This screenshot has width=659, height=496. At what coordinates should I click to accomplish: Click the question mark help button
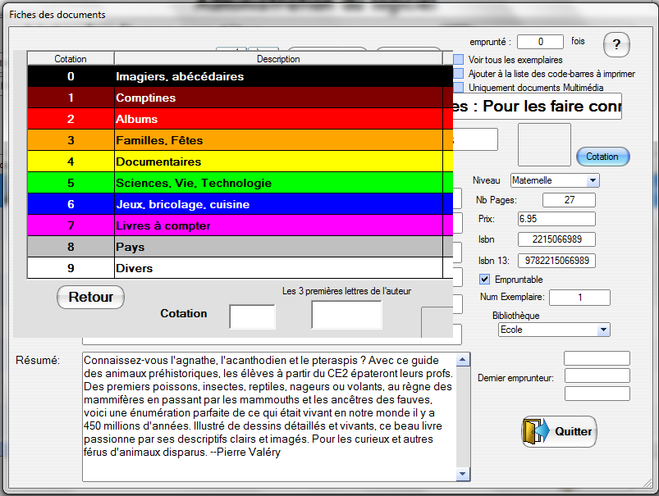[x=616, y=43]
